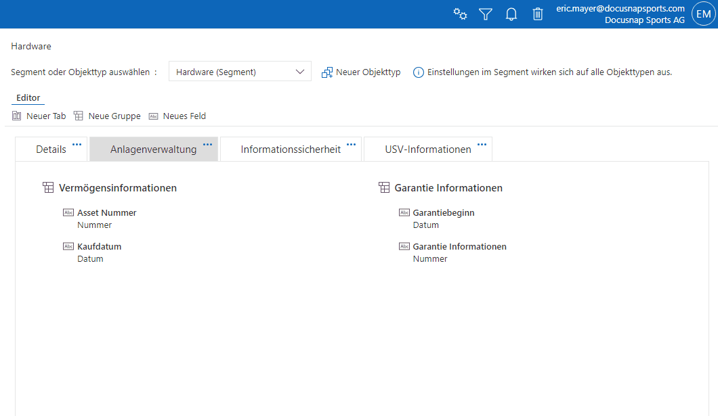The height and width of the screenshot is (416, 718).
Task: Open the notification bell
Action: tap(511, 14)
